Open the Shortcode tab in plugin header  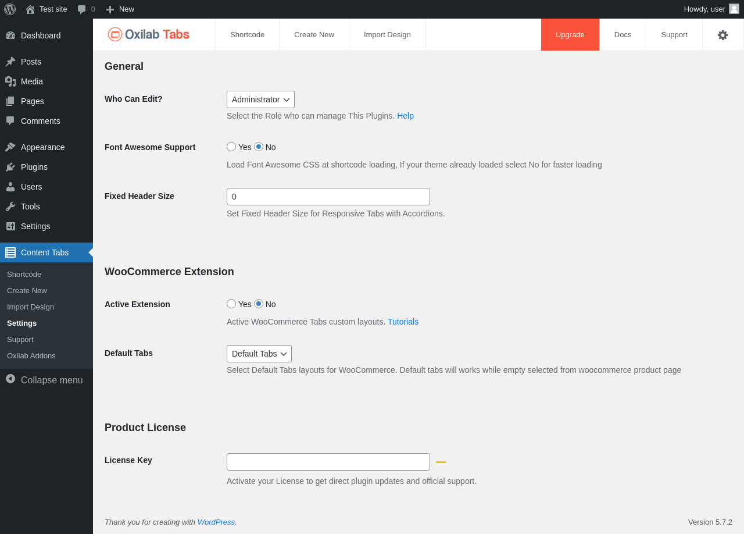point(247,35)
